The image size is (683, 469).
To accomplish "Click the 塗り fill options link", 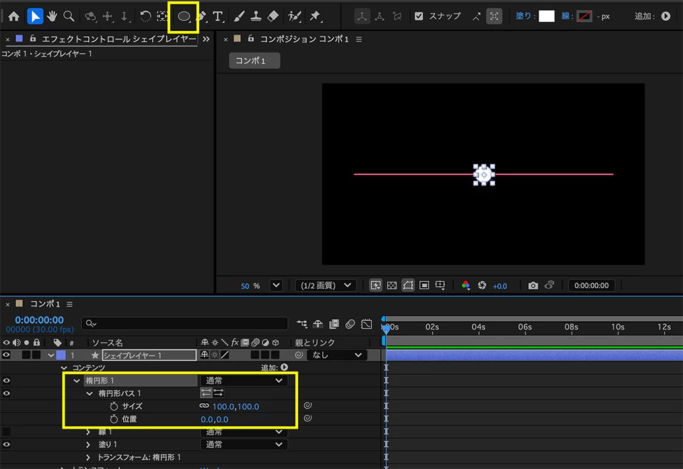I will click(524, 17).
